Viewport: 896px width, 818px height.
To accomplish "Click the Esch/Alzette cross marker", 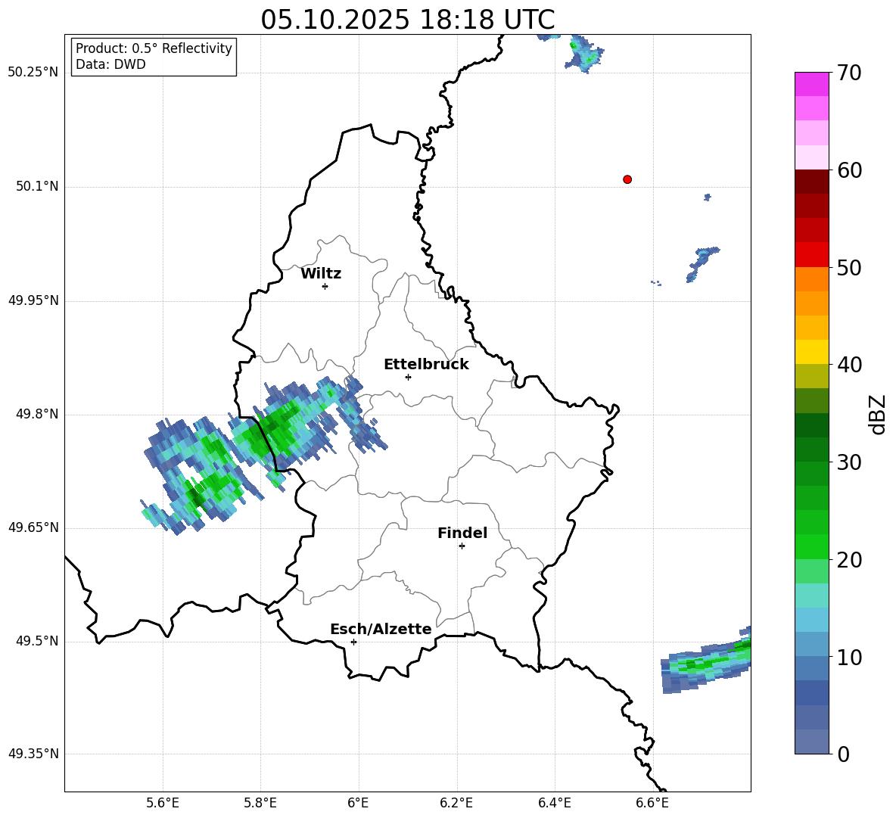I will tap(353, 642).
